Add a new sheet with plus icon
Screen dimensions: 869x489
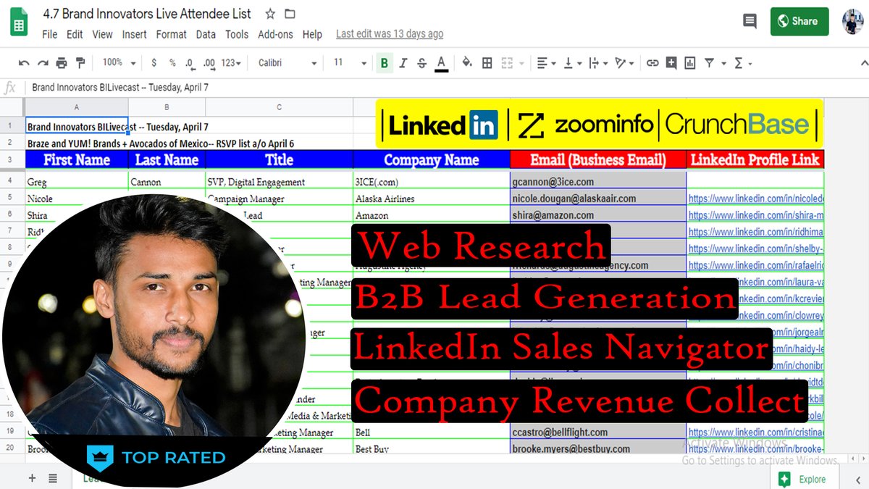(32, 478)
